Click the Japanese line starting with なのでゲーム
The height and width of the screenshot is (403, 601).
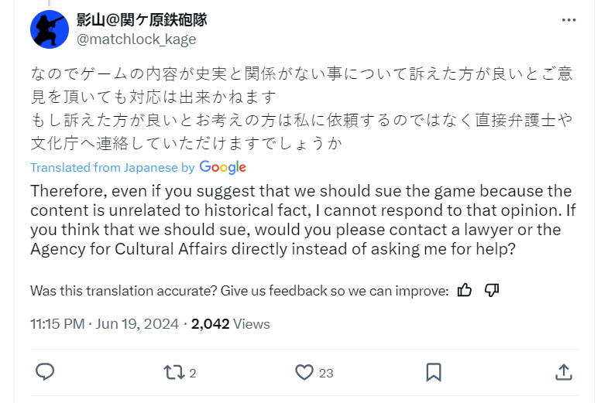(301, 74)
